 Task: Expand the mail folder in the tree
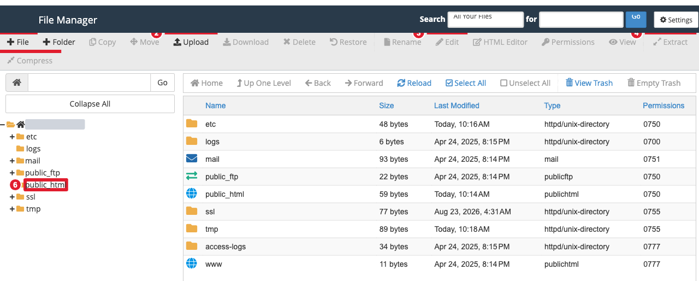coord(12,161)
